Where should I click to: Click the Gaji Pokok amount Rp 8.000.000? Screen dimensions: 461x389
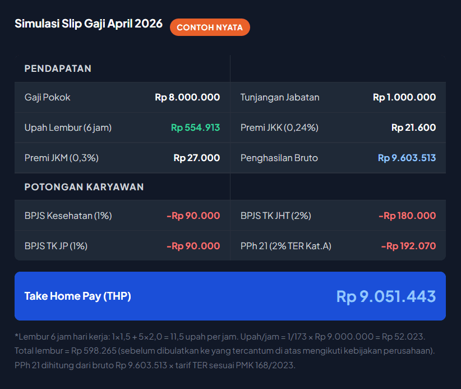[187, 97]
